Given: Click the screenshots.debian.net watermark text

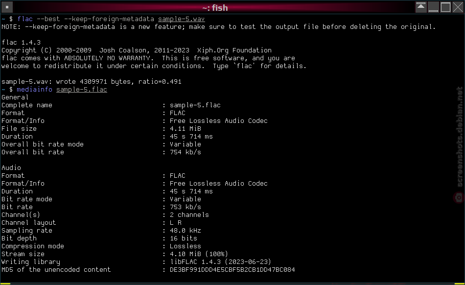Looking at the screenshot, I should coord(459,137).
